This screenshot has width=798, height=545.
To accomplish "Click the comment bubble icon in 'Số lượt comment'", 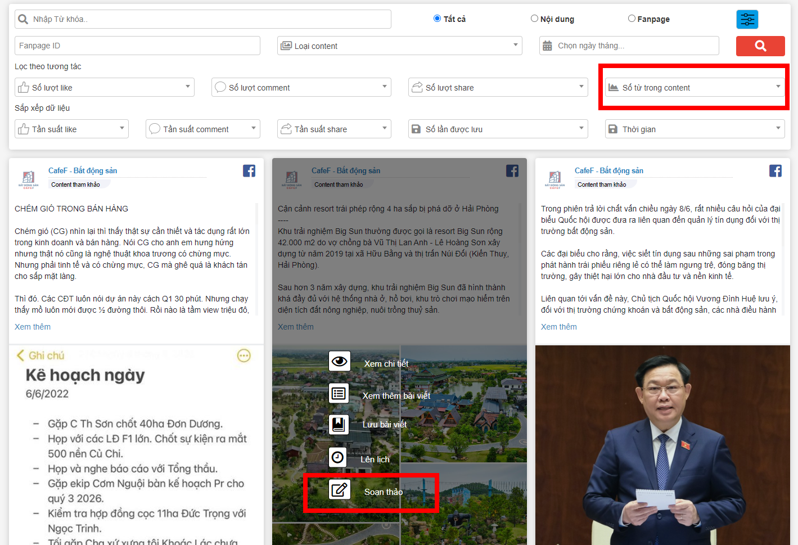I will pos(220,87).
